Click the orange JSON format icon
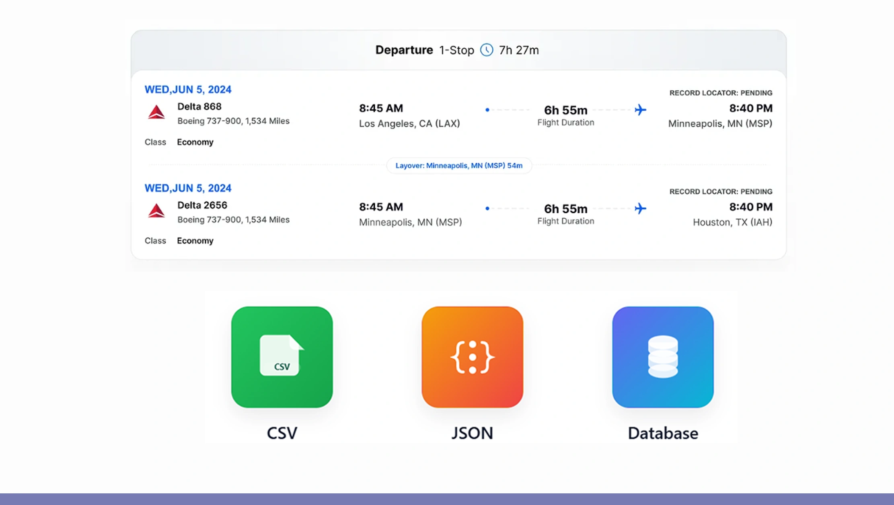 pyautogui.click(x=472, y=357)
